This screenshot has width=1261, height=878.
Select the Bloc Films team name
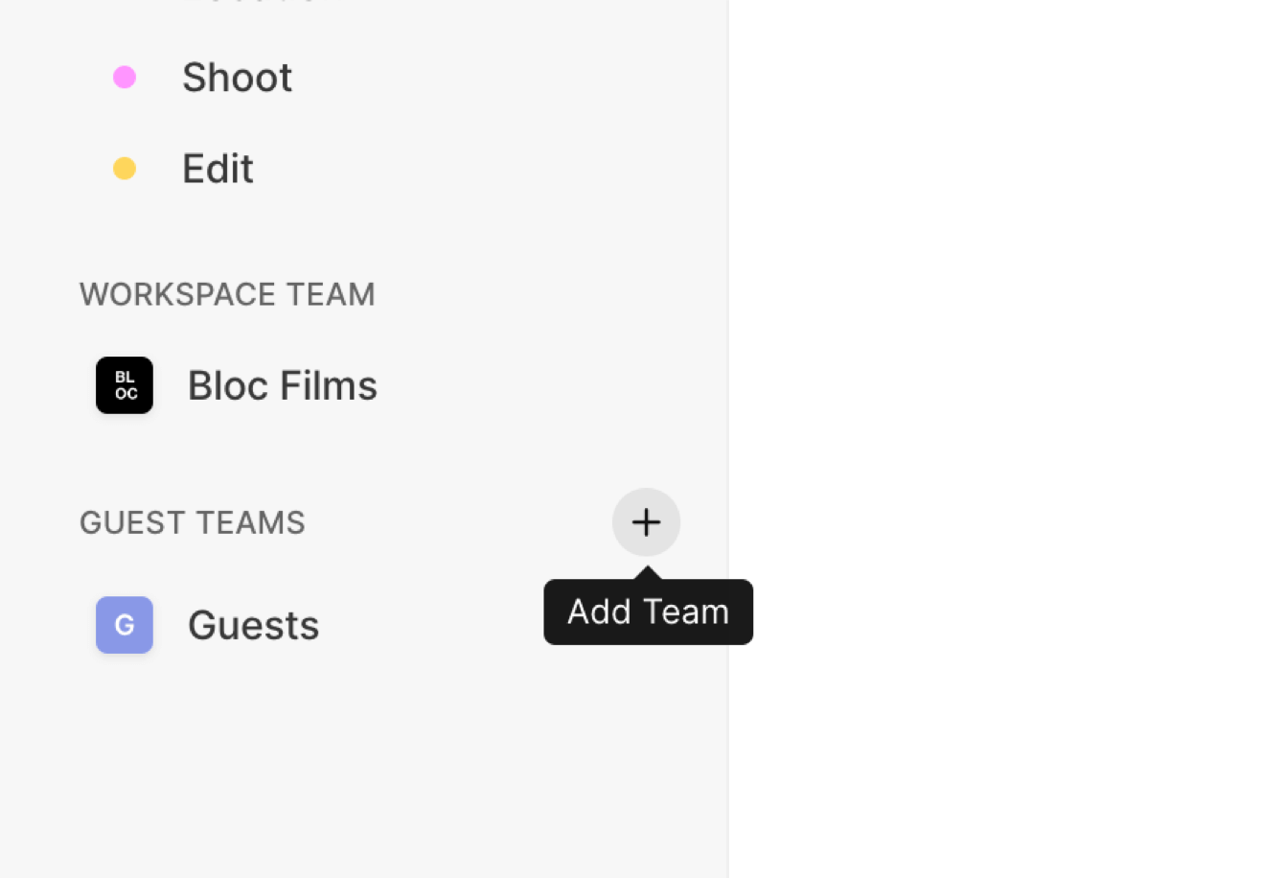[282, 385]
